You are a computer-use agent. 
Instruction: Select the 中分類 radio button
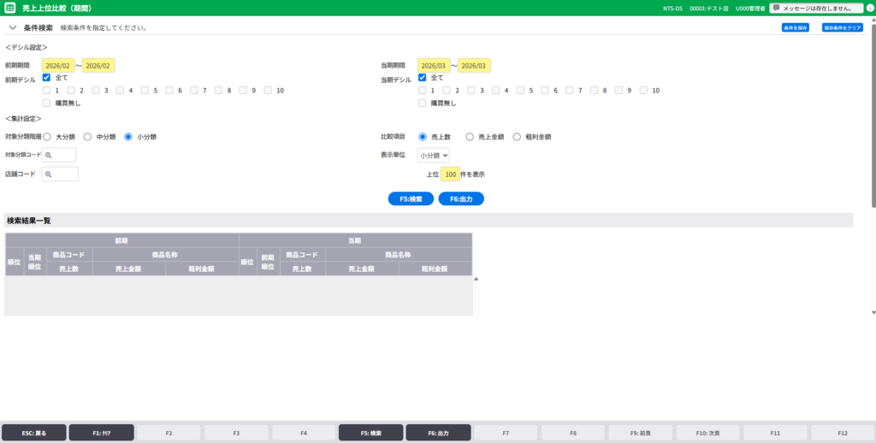pyautogui.click(x=87, y=137)
